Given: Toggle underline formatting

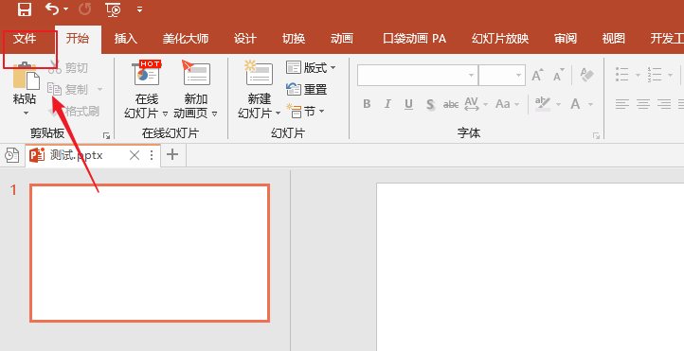Looking at the screenshot, I should pyautogui.click(x=408, y=104).
